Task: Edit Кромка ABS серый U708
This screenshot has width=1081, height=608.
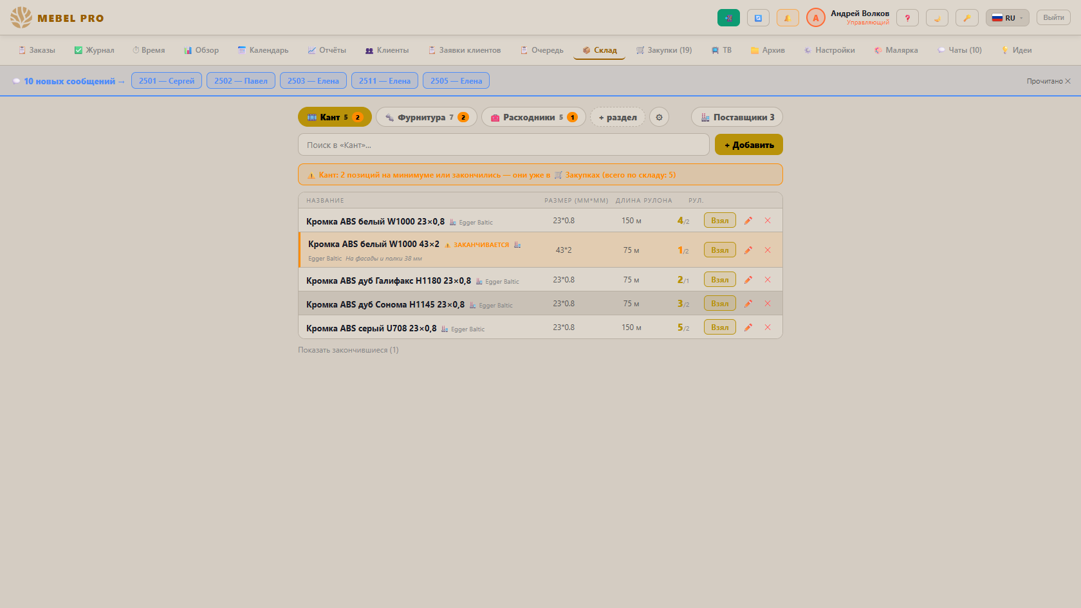Action: (x=748, y=327)
